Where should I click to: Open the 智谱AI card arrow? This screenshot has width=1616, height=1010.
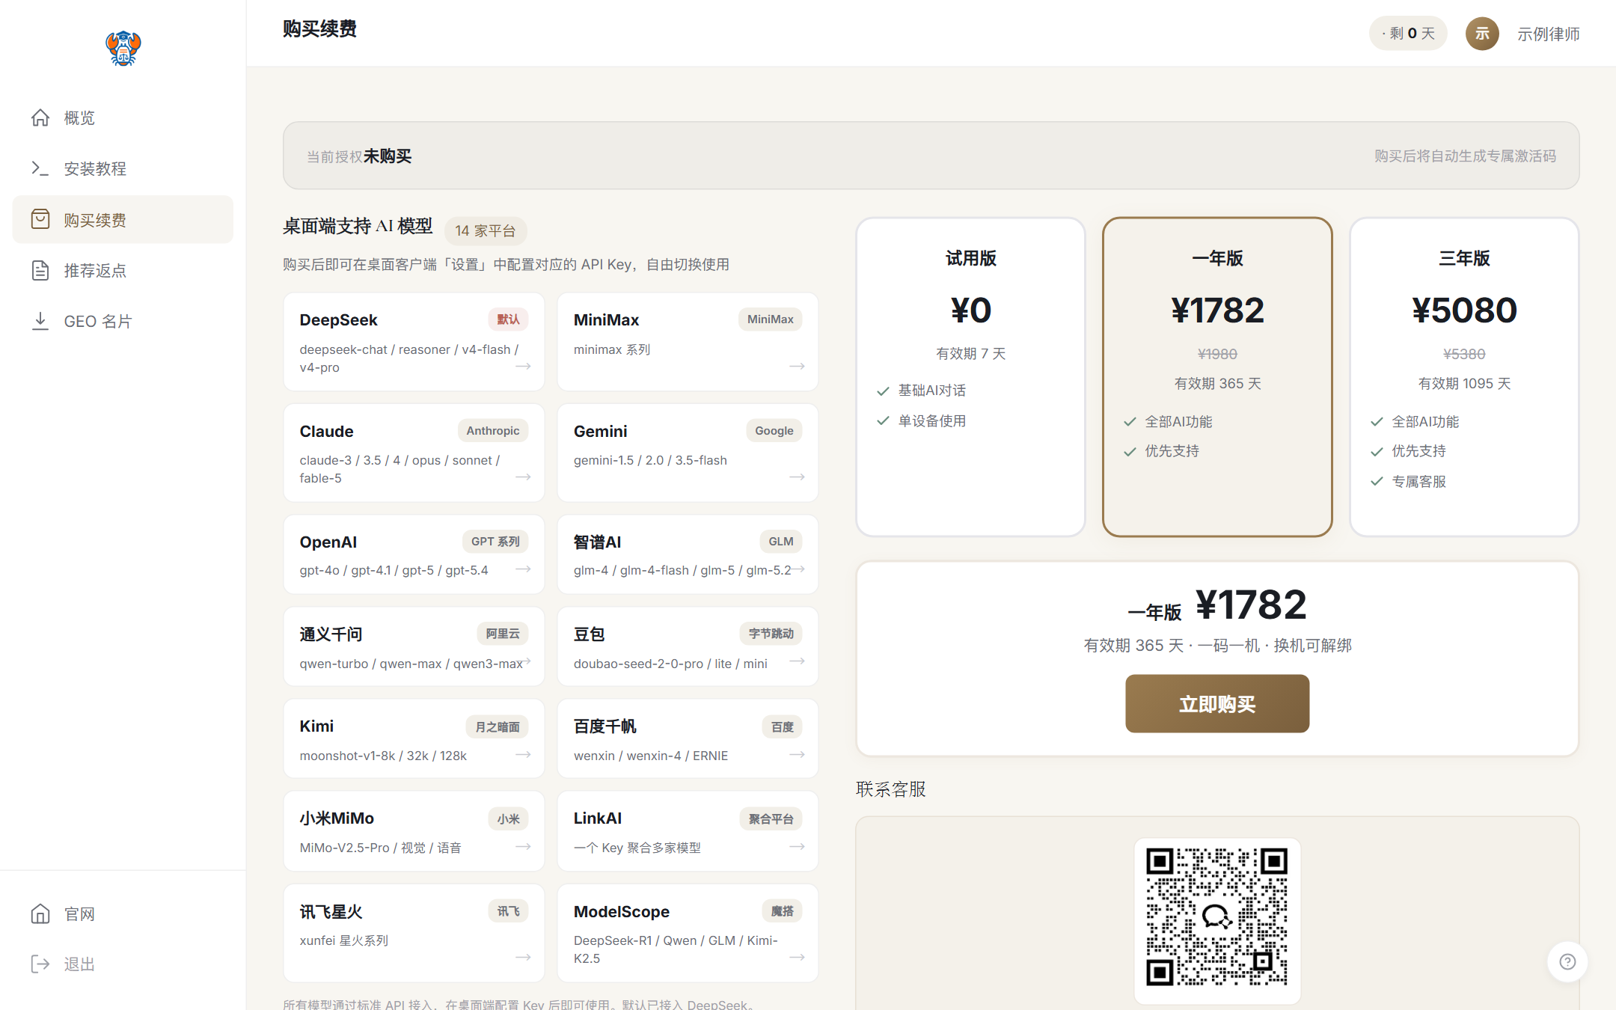pos(798,569)
